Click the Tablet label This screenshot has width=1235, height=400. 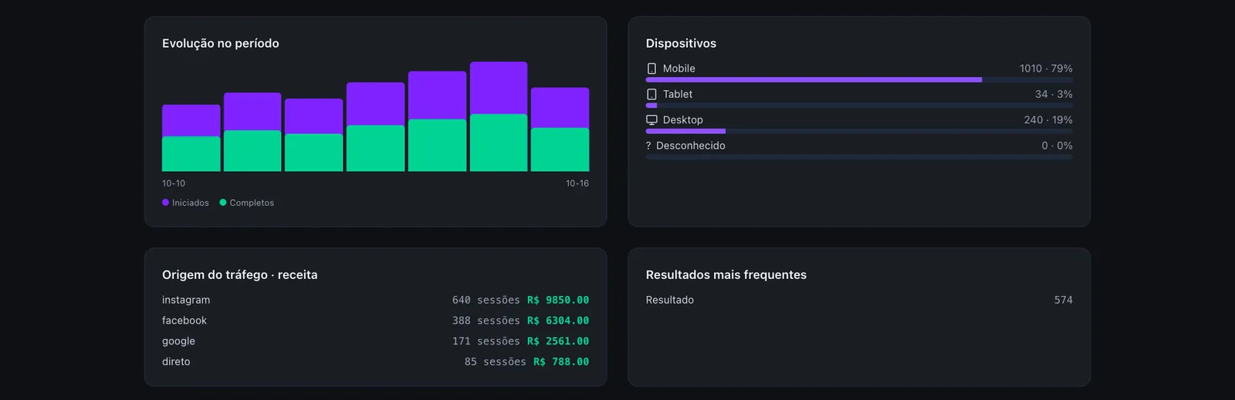[678, 94]
